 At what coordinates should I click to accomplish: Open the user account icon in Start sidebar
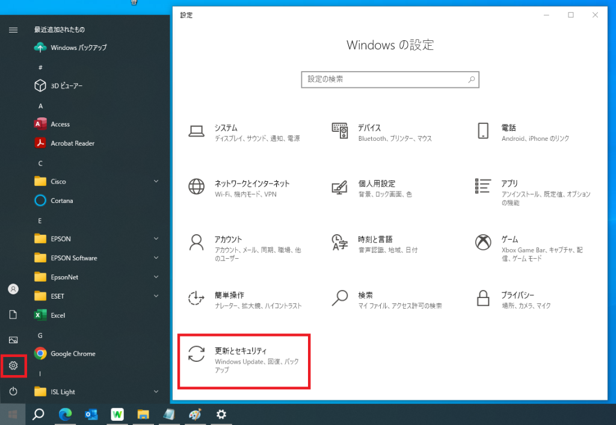[13, 289]
